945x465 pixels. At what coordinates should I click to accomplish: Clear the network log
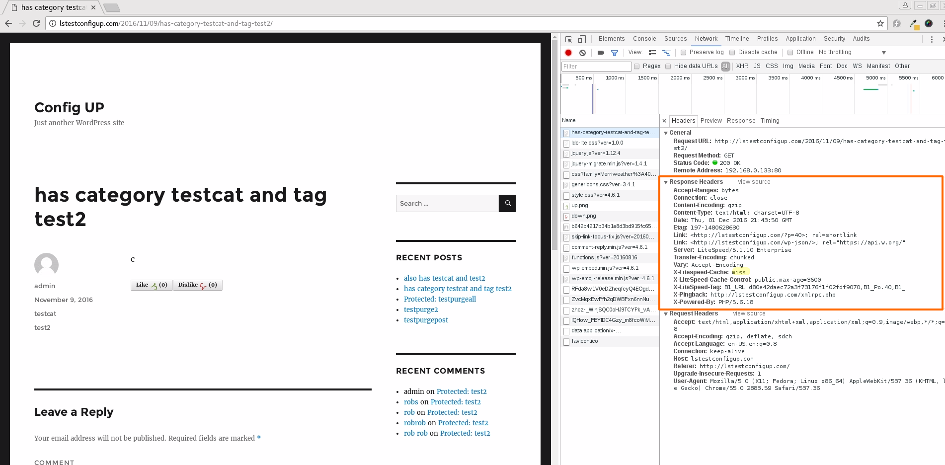pyautogui.click(x=582, y=53)
